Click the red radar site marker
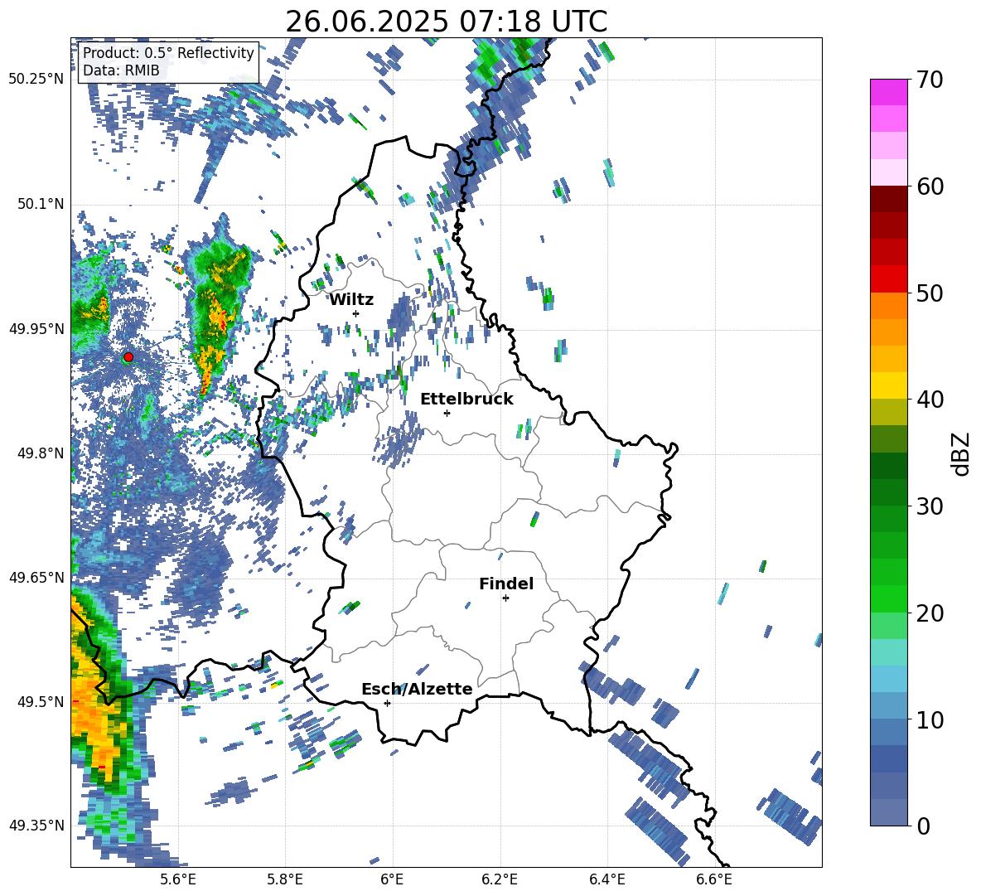The image size is (981, 896). (x=128, y=357)
